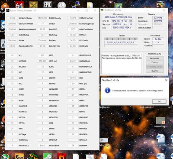
Task: Click the tRAS value field
Action: 12,78
